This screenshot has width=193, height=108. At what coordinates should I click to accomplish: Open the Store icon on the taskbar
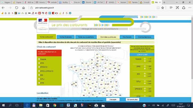coord(48,105)
